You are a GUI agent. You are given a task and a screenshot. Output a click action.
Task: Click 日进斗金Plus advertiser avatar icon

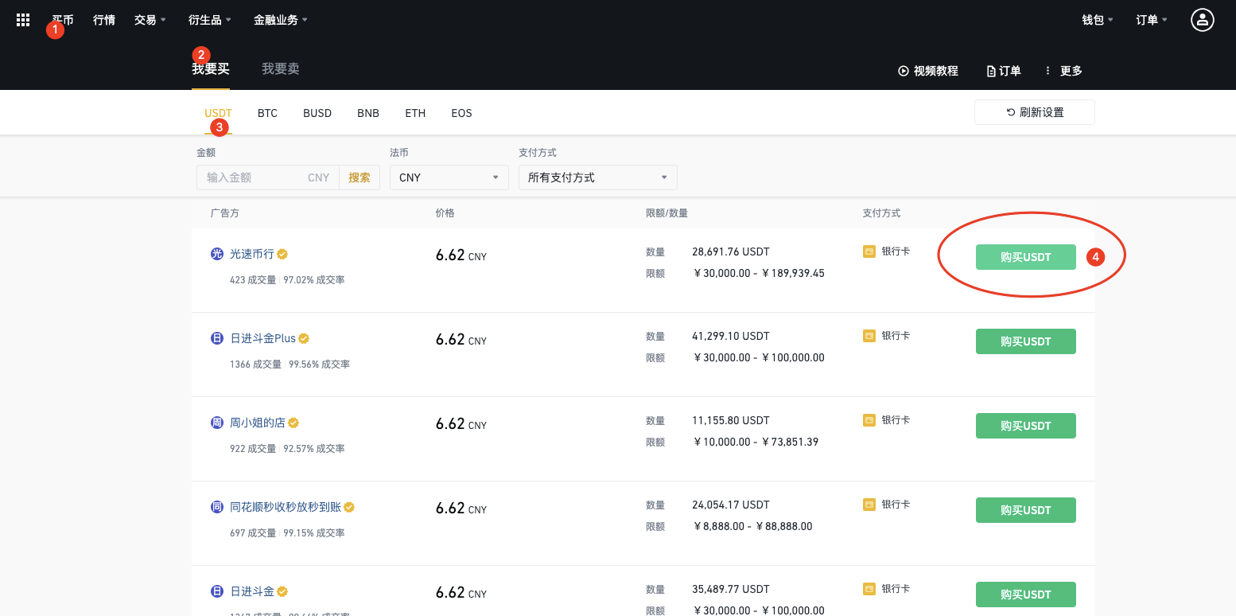[x=217, y=338]
